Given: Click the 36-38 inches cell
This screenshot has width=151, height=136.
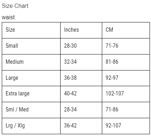Looking at the screenshot, I should [81, 78].
